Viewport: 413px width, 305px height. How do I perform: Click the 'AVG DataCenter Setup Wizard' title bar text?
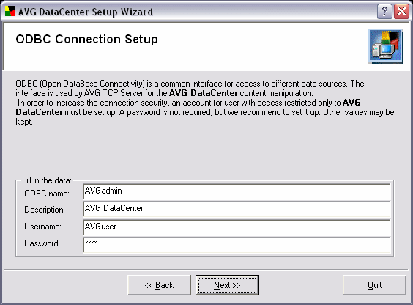point(86,12)
